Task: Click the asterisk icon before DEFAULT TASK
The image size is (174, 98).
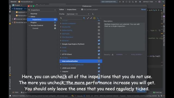Action: point(140,2)
